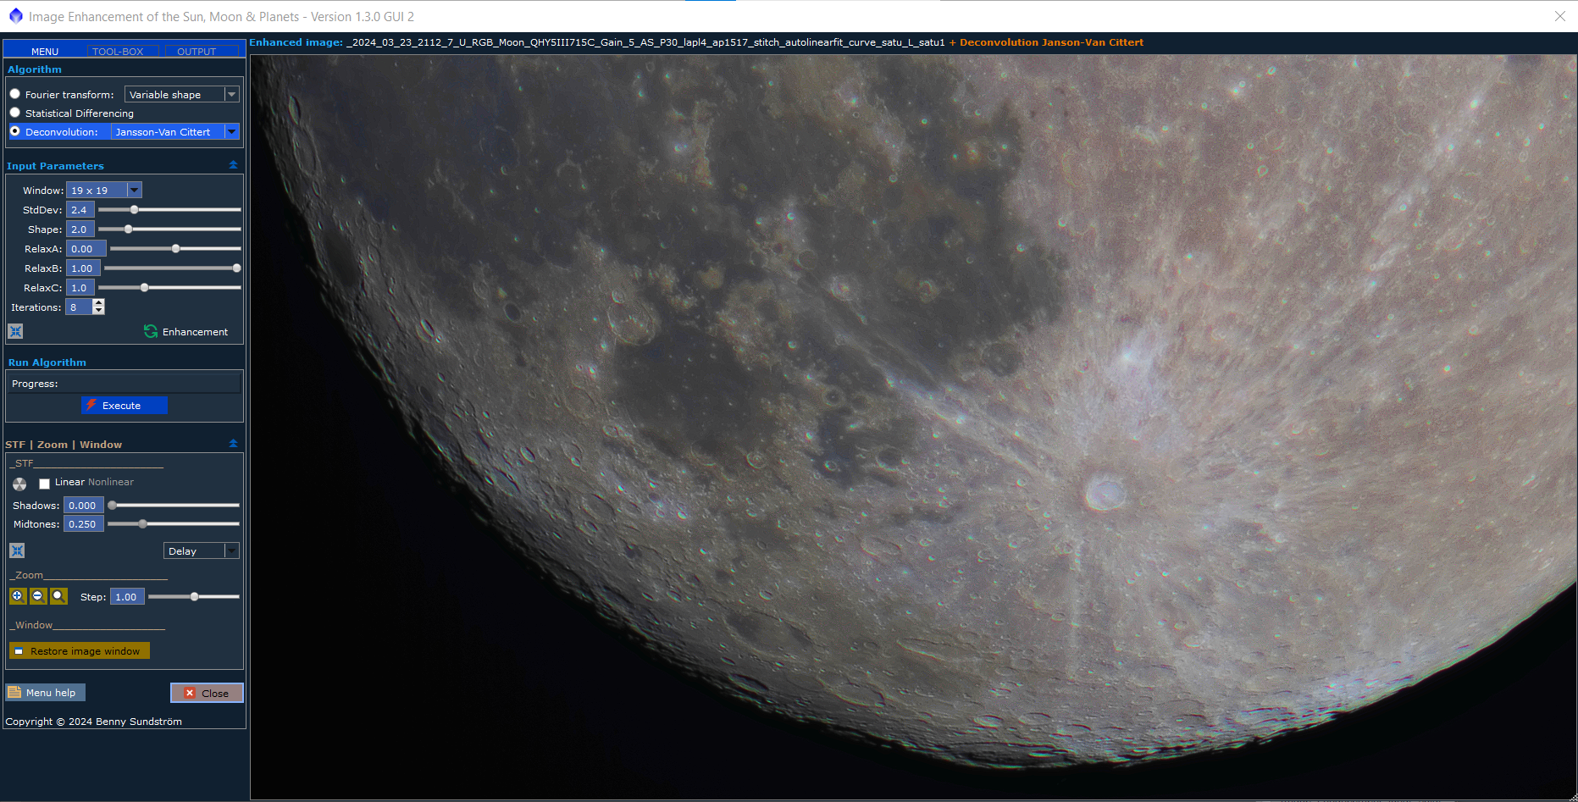The width and height of the screenshot is (1578, 802).
Task: Click the Midtones value field 0.250
Action: click(x=84, y=523)
